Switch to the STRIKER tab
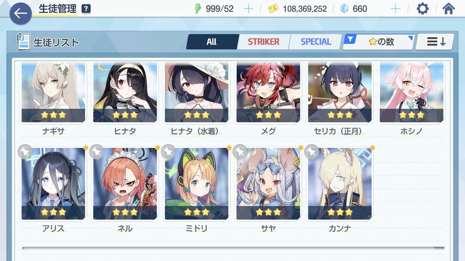Image resolution: width=465 pixels, height=261 pixels. (263, 42)
